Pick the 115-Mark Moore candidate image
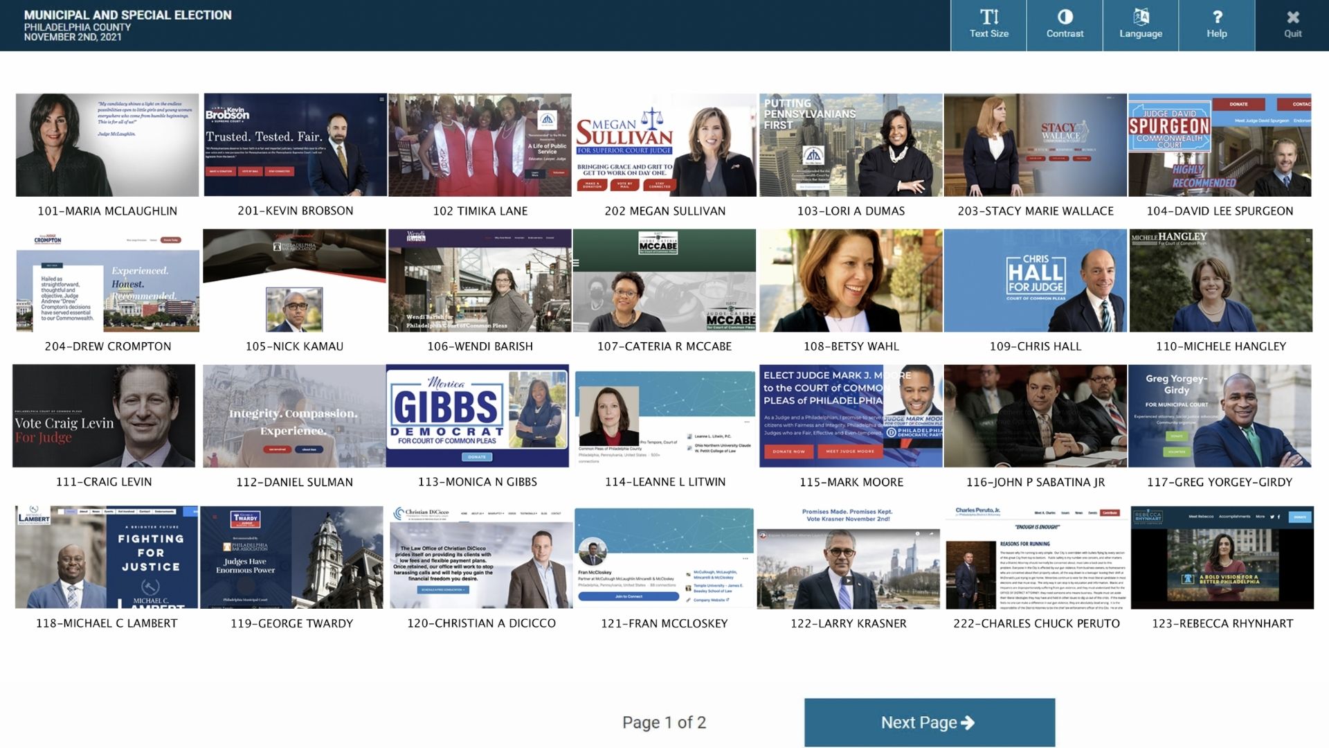 tap(851, 416)
